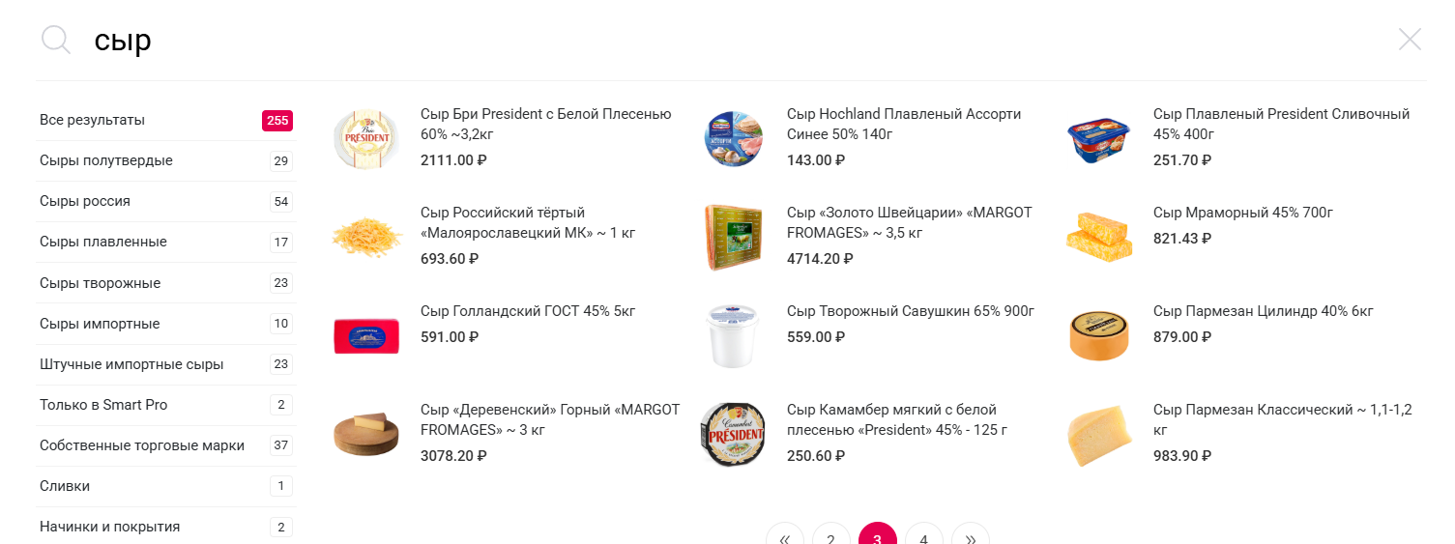This screenshot has width=1455, height=544.
Task: Click the magnifying glass search icon
Action: [x=56, y=40]
